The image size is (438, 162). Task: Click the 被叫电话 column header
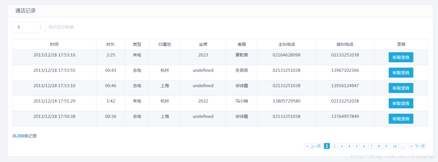click(x=345, y=44)
